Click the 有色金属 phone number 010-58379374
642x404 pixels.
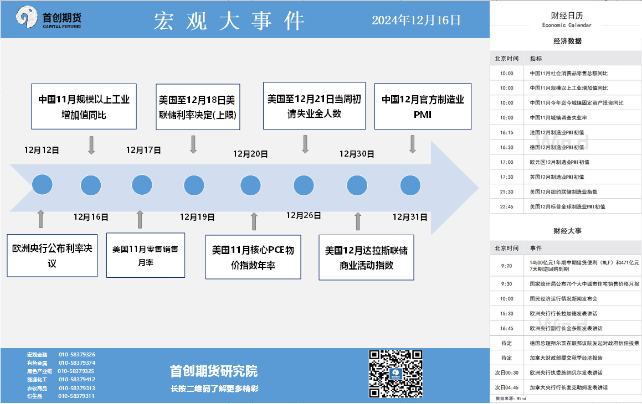click(77, 362)
